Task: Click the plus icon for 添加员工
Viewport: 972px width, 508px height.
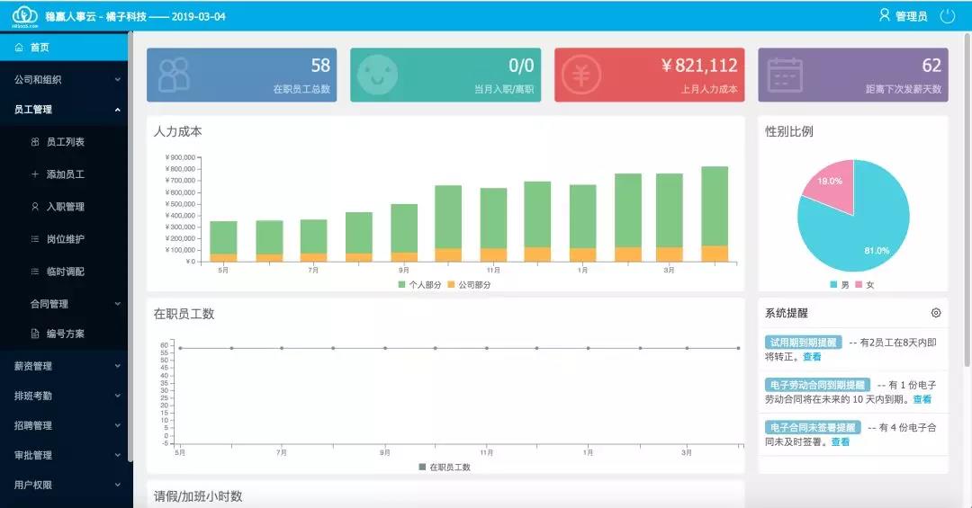Action: [x=35, y=174]
